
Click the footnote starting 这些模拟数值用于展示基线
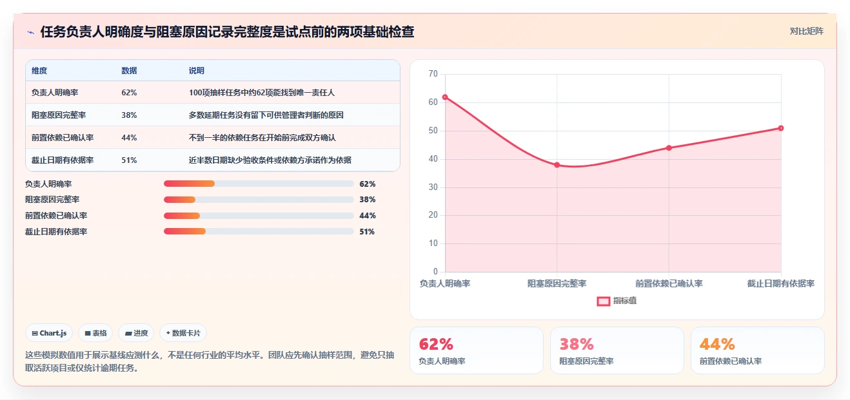[x=210, y=361]
